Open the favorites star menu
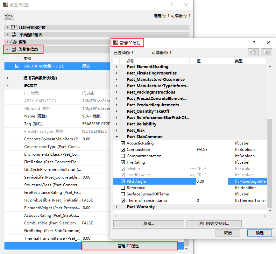The width and height of the screenshot is (276, 254). coord(9,16)
